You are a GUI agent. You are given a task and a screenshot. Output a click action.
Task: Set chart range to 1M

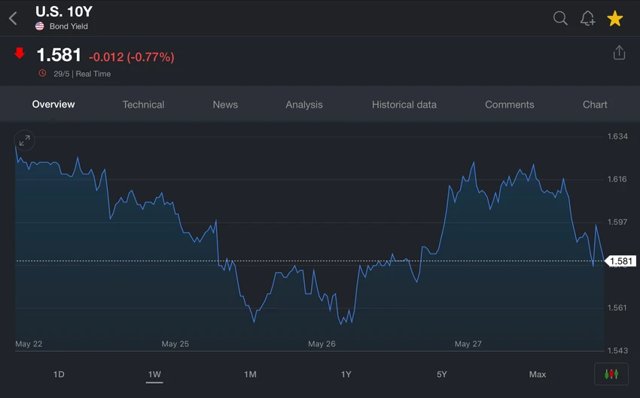(250, 374)
